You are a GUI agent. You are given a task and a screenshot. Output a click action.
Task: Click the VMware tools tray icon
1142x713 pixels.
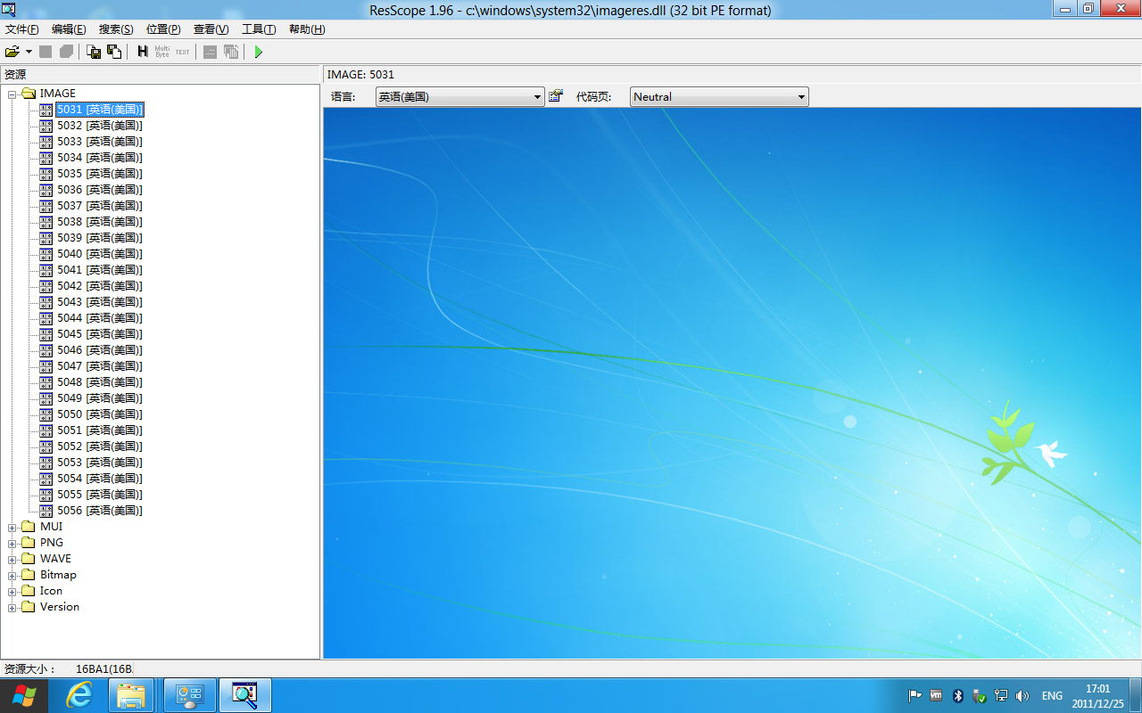coord(936,695)
